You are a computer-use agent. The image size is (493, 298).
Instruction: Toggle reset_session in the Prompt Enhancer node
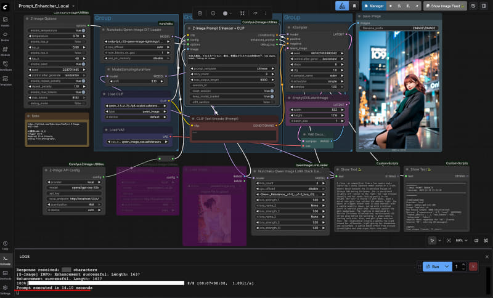point(232,91)
